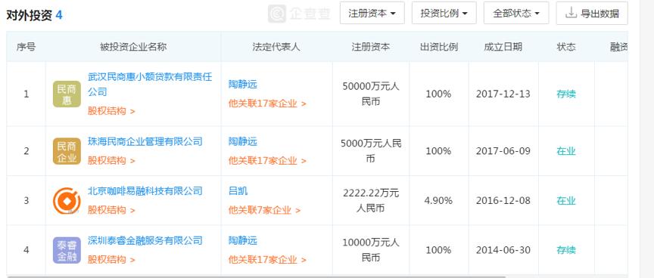
Task: Click 在业 status for 北京咖啡易融 row
Action: click(566, 201)
